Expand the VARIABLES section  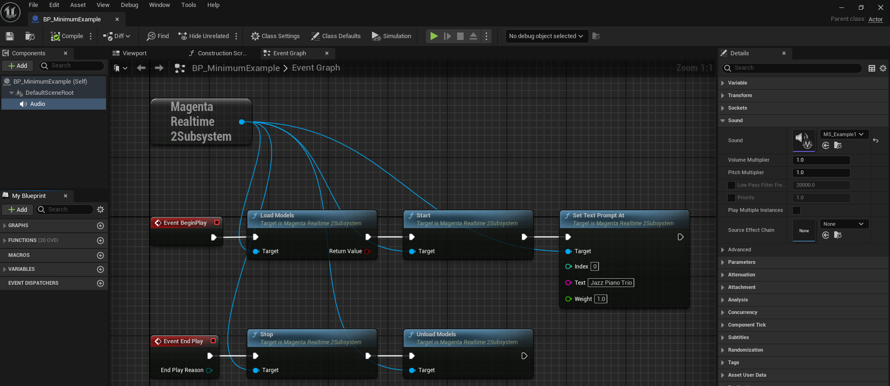5,269
